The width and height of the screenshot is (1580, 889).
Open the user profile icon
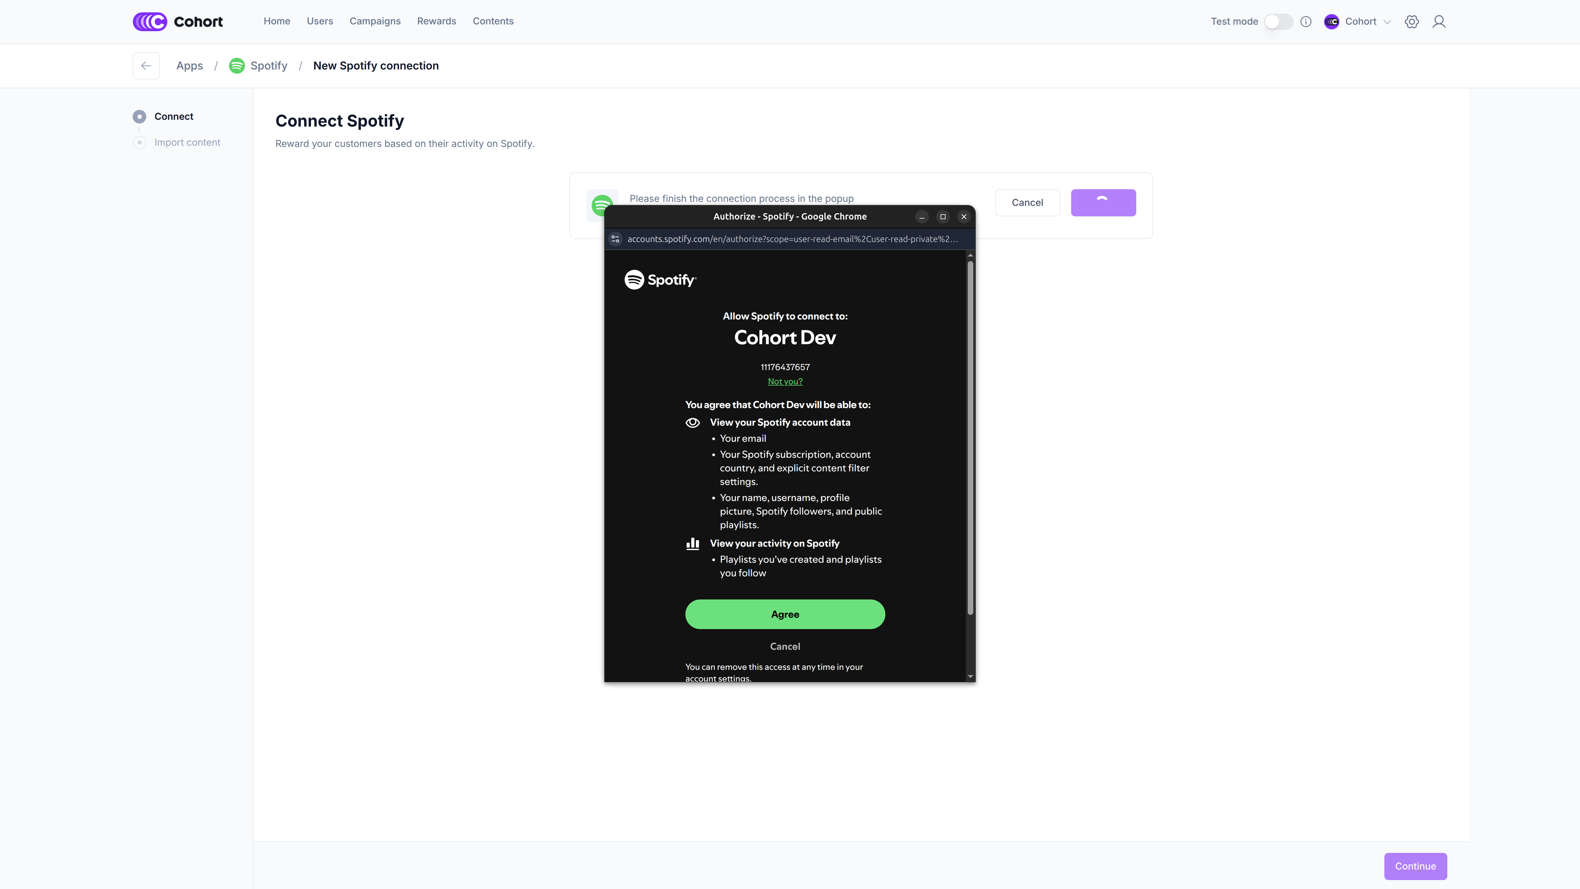coord(1438,22)
